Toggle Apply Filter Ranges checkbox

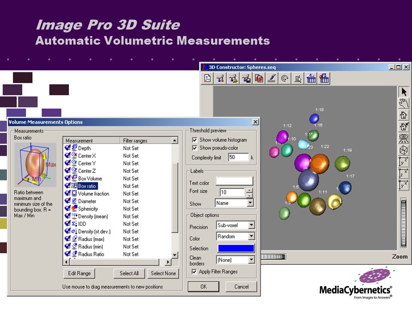194,272
